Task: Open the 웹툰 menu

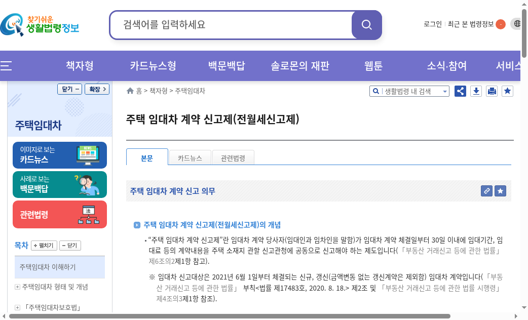Action: click(373, 66)
